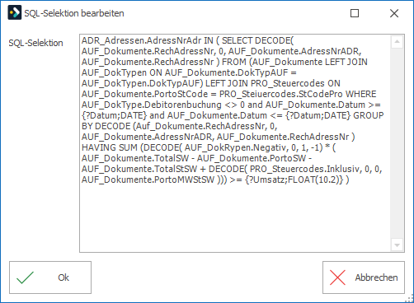414x303 pixels.
Task: Confirm the SQL selection with Ok
Action: coord(50,277)
